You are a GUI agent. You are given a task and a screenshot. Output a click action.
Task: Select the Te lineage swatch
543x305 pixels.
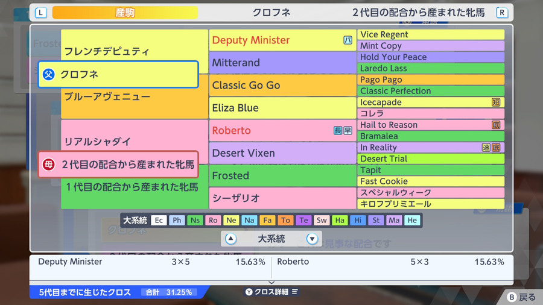303,220
